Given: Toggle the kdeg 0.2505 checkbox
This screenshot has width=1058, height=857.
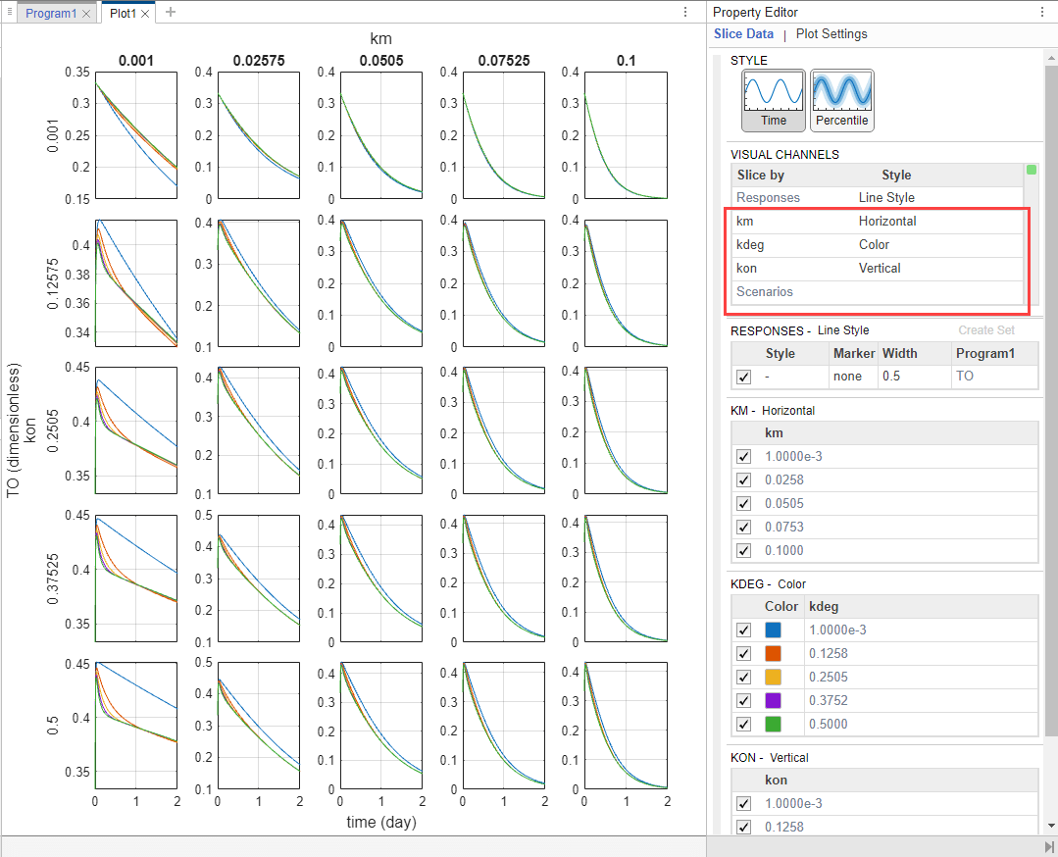Looking at the screenshot, I should click(x=743, y=677).
